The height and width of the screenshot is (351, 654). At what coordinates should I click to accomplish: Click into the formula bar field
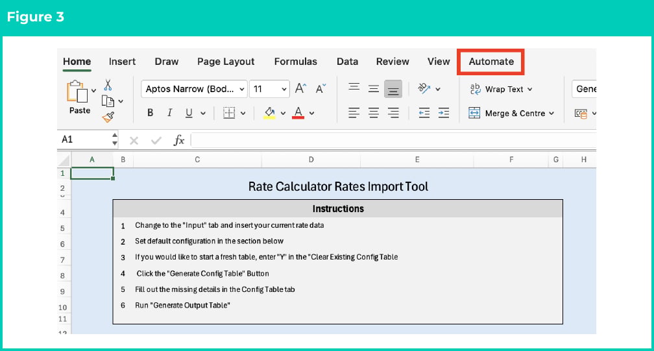pos(394,140)
